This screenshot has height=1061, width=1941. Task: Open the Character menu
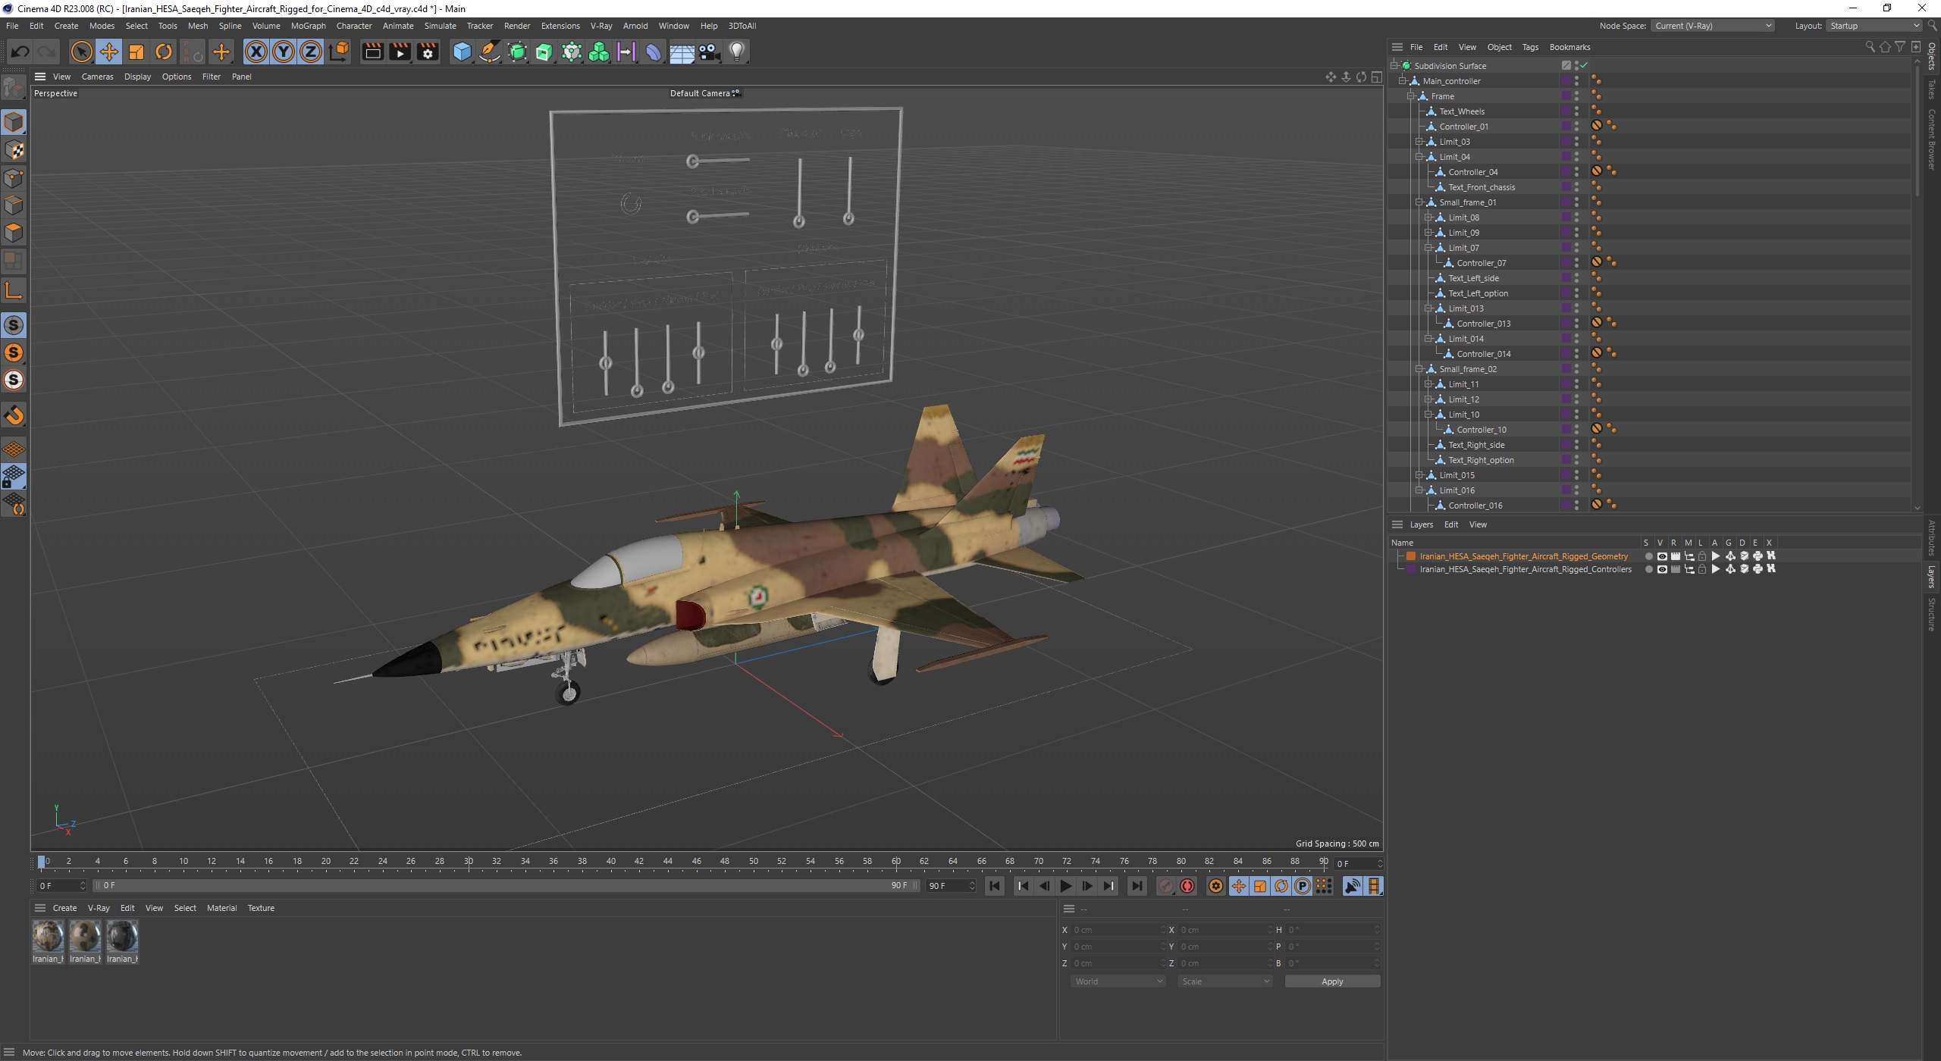354,26
